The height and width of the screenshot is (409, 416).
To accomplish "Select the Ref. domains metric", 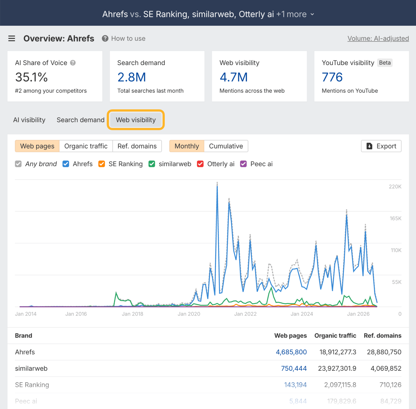I will coord(137,146).
